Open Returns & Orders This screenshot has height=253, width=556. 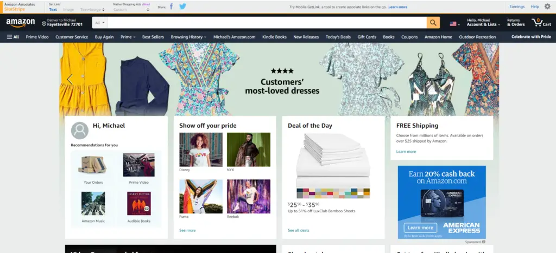pos(516,22)
